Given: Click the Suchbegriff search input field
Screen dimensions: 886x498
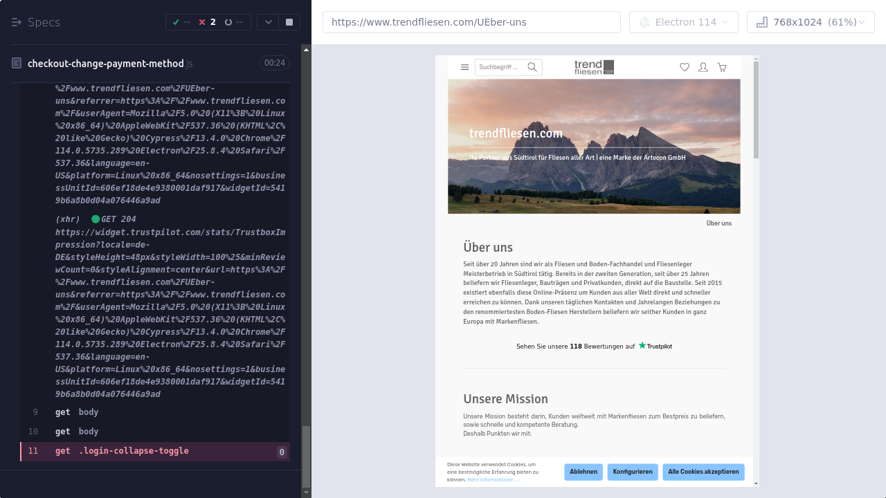Looking at the screenshot, I should 500,67.
